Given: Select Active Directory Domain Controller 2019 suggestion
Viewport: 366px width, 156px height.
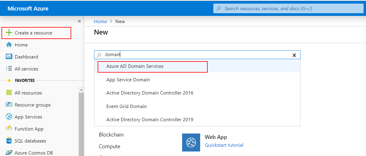Looking at the screenshot, I should click(197, 119).
